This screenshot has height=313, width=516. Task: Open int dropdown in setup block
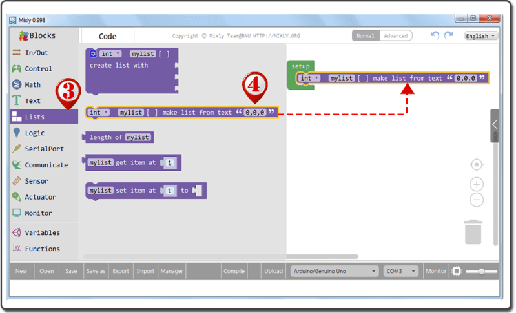[x=310, y=78]
